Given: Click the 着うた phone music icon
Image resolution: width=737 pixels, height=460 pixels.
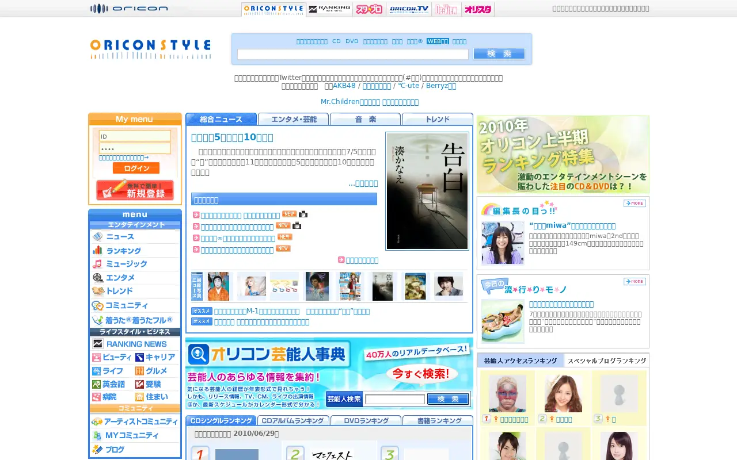Looking at the screenshot, I should click(x=98, y=320).
